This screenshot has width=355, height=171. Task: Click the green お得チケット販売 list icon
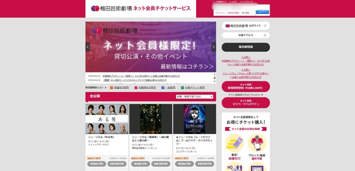[x=182, y=87]
